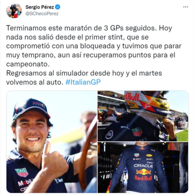Click the word campeonato in the tweet
This screenshot has height=195, width=194.
pyautogui.click(x=28, y=64)
